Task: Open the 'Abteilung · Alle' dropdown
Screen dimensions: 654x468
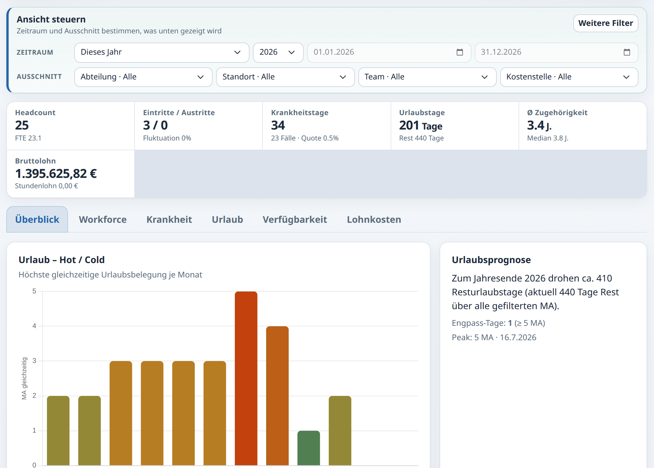Action: click(x=143, y=77)
